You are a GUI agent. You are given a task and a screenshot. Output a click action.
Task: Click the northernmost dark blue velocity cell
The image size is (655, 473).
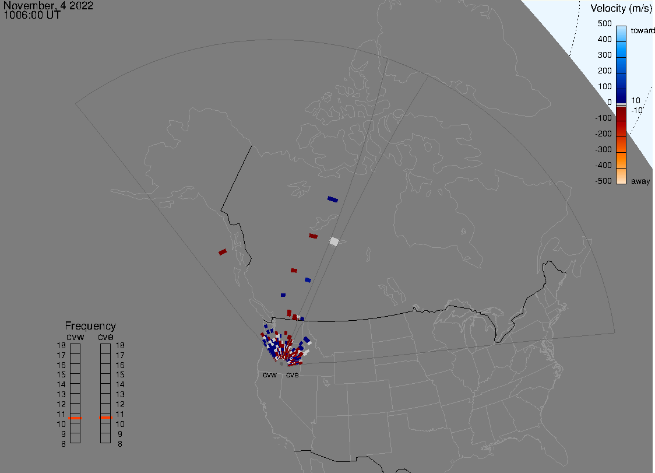[333, 199]
